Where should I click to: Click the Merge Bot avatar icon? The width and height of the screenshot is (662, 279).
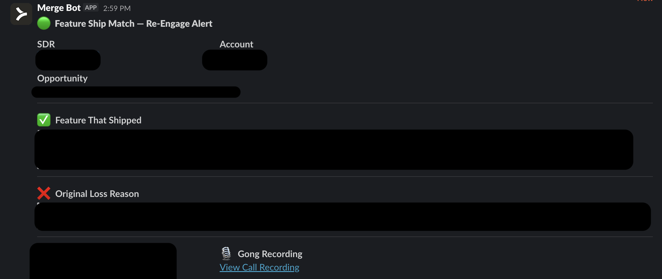click(21, 14)
